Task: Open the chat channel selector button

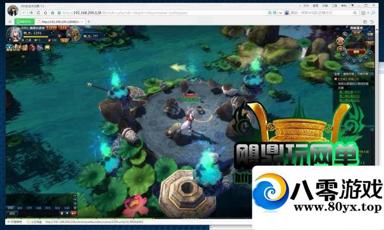Action: (x=12, y=214)
